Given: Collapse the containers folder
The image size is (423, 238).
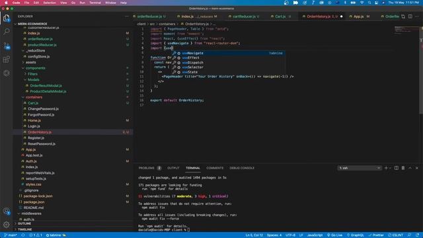Looking at the screenshot, I should 34,97.
